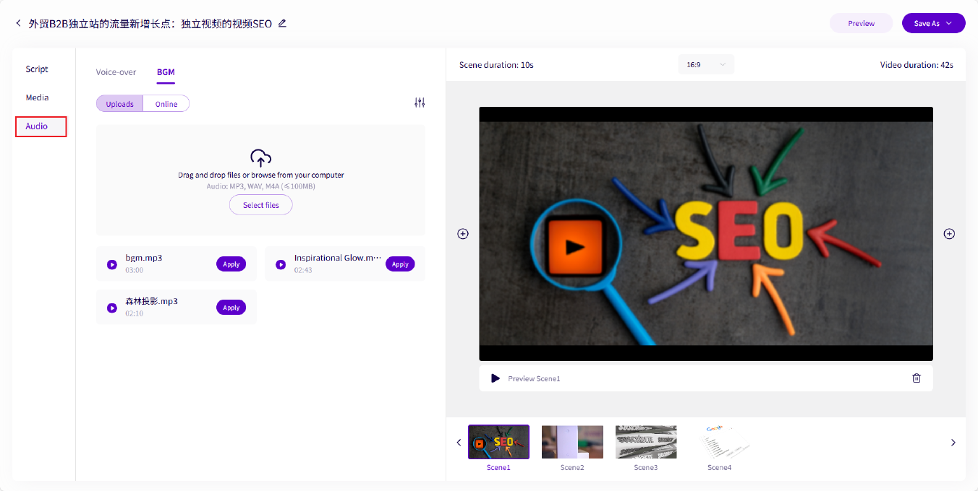Open the Media section
The width and height of the screenshot is (978, 491).
coord(38,97)
